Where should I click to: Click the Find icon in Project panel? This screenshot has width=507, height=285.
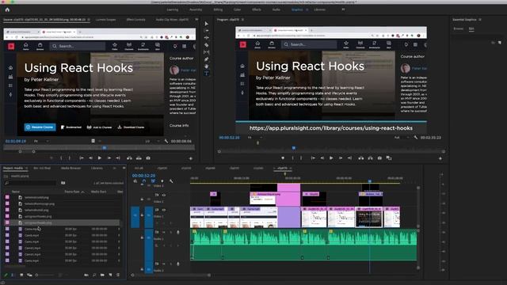(94, 275)
